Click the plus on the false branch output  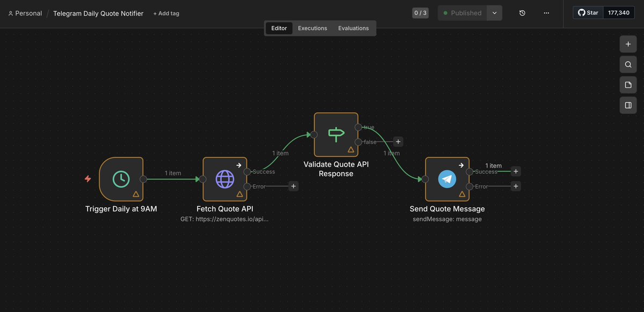(x=398, y=142)
